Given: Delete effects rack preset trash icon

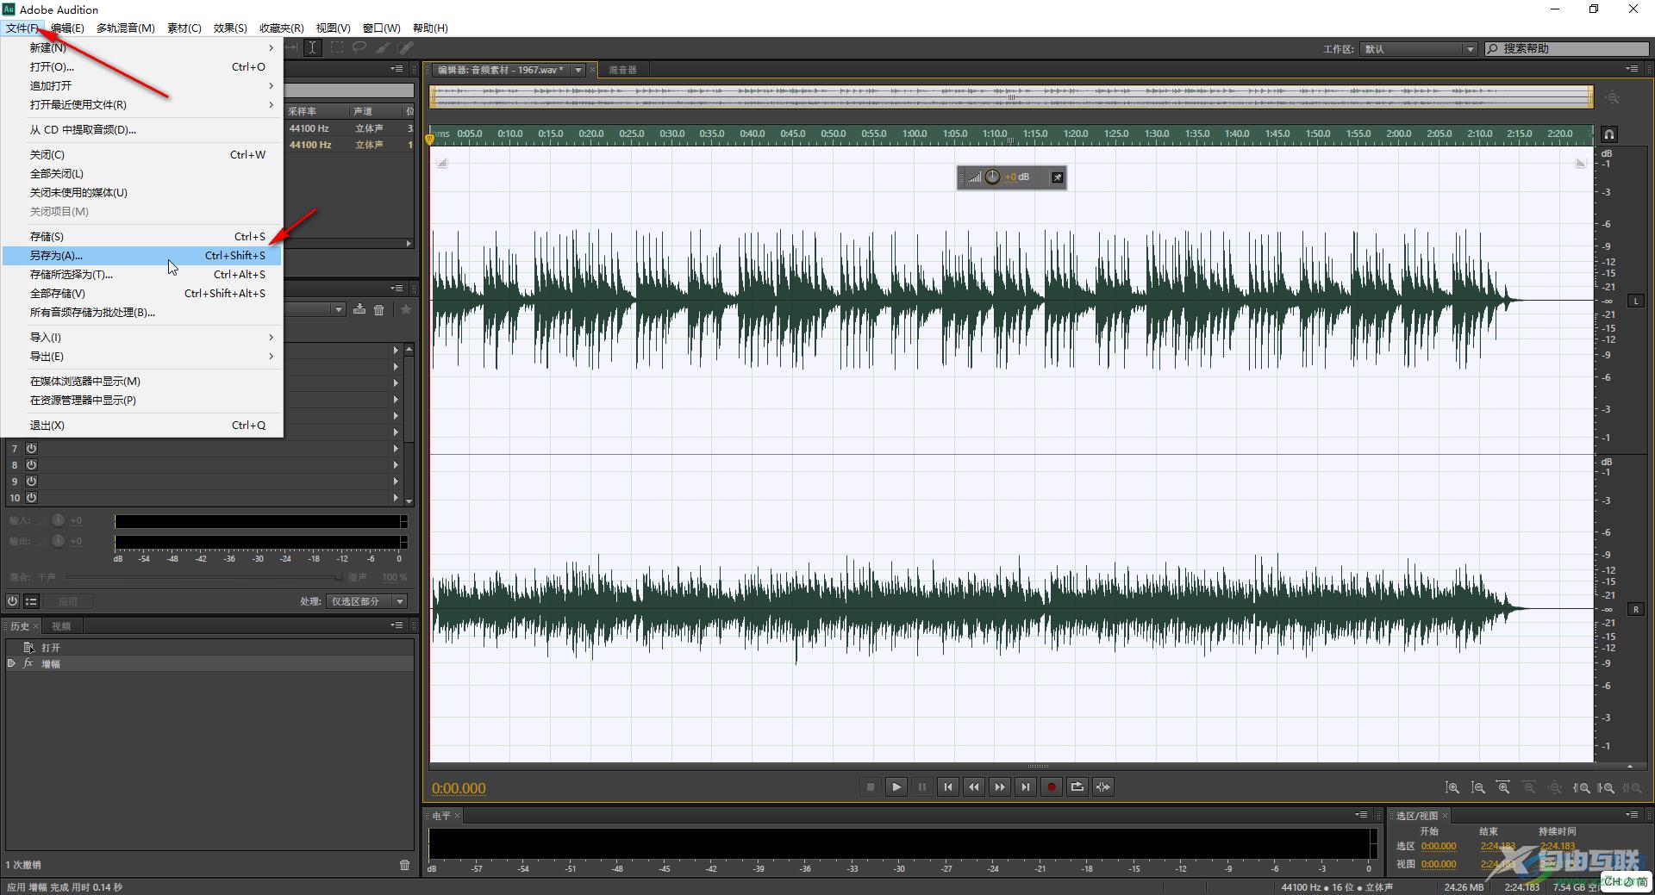Looking at the screenshot, I should 378,309.
